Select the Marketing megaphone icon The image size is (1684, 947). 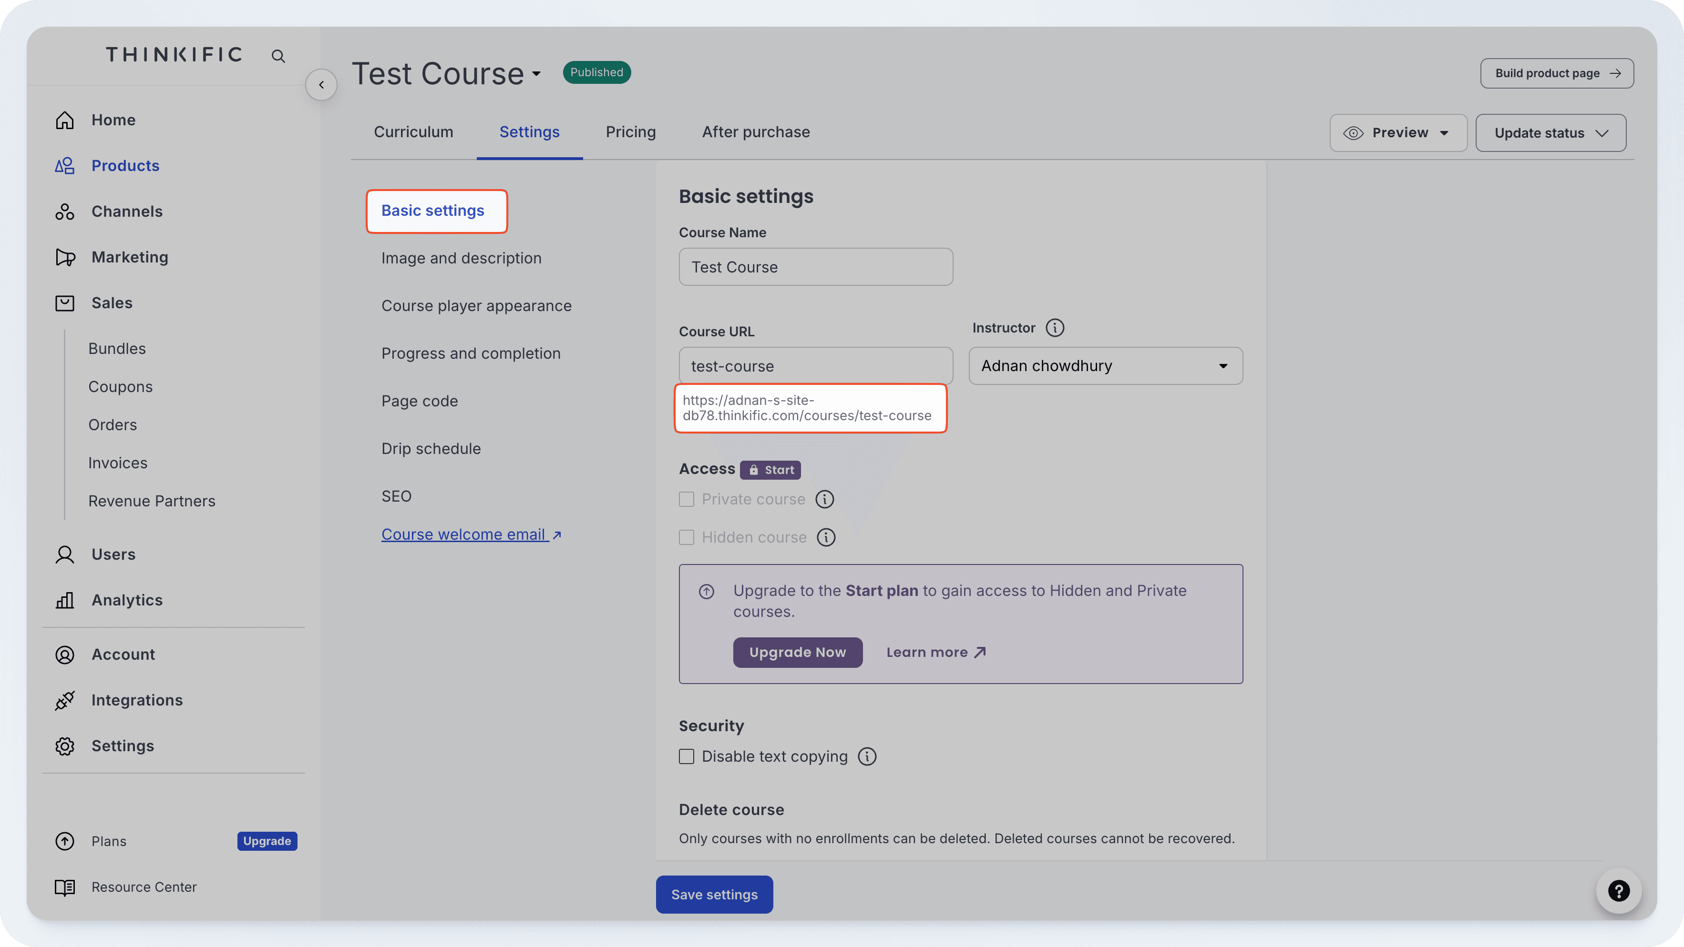pyautogui.click(x=65, y=257)
